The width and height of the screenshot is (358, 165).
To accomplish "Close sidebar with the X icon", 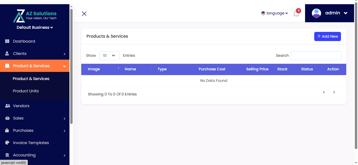I will tap(84, 14).
